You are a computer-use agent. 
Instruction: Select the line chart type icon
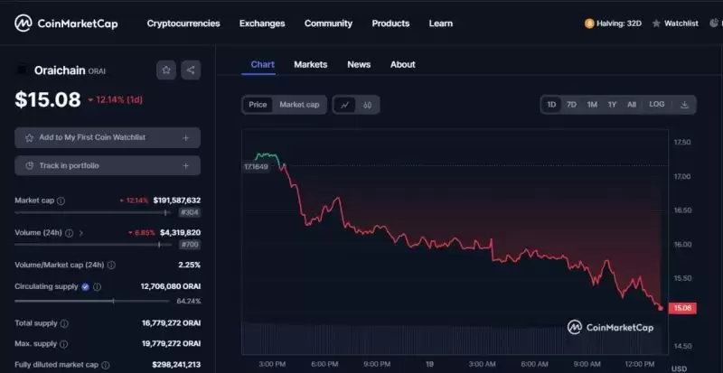click(344, 105)
